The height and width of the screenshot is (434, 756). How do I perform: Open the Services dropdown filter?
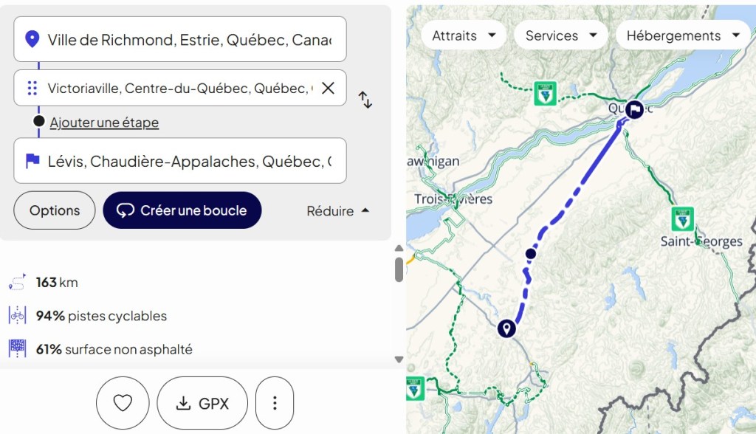561,35
